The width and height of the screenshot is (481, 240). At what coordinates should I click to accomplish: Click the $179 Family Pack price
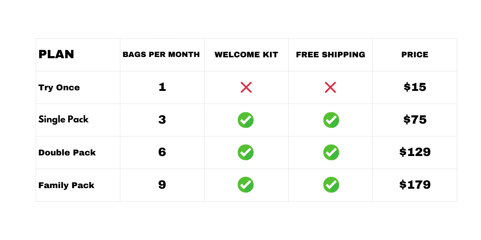(x=415, y=185)
